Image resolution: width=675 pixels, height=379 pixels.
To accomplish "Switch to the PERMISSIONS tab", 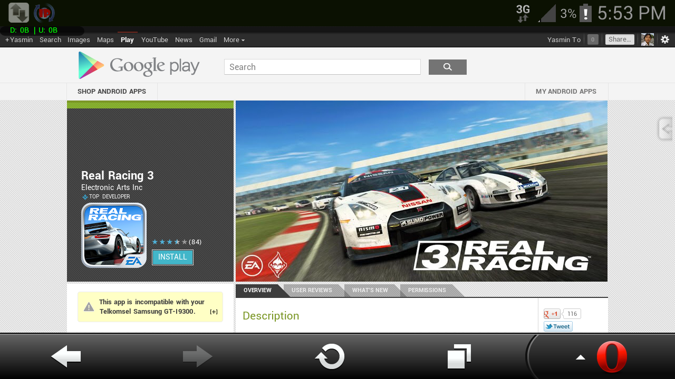I will tap(427, 291).
